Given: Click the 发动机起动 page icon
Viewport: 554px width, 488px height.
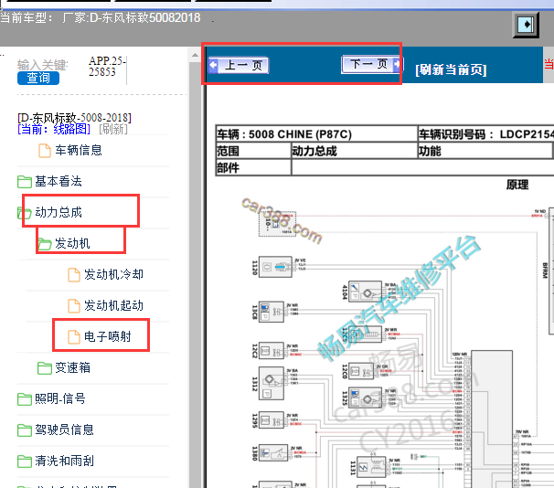Looking at the screenshot, I should click(x=74, y=306).
